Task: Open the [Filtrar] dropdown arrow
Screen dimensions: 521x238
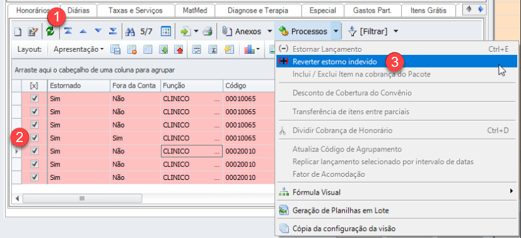Action: [395, 32]
